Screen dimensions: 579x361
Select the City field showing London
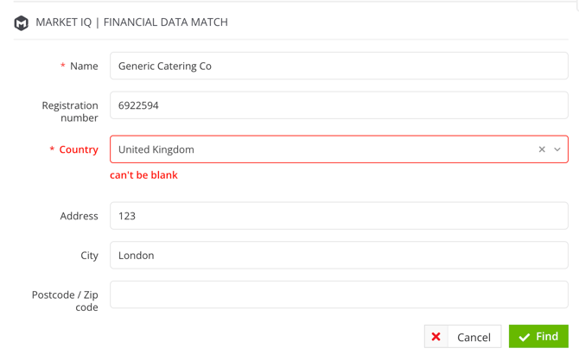(339, 255)
